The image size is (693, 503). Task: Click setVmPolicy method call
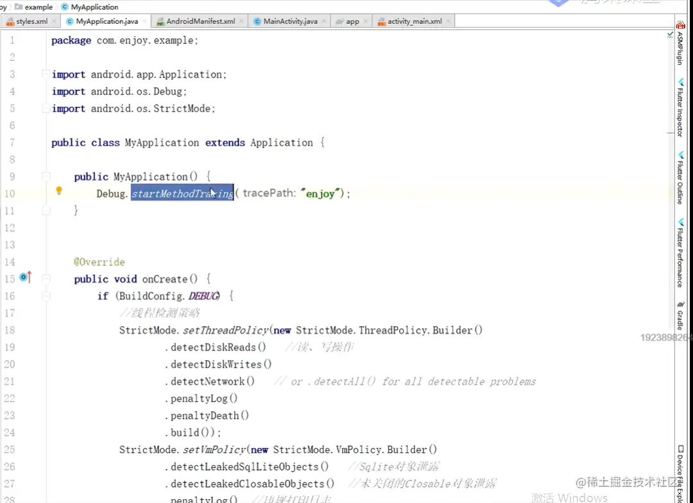(214, 450)
